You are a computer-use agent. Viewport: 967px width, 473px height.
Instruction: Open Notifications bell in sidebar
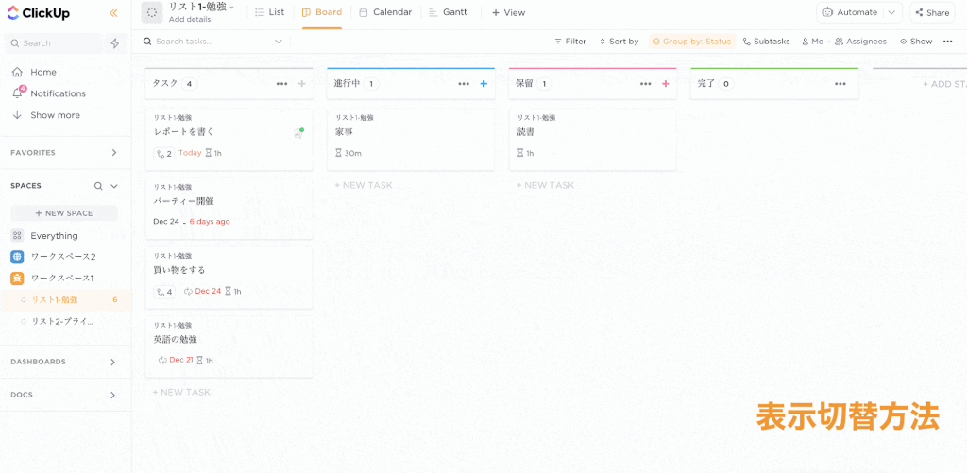(17, 93)
